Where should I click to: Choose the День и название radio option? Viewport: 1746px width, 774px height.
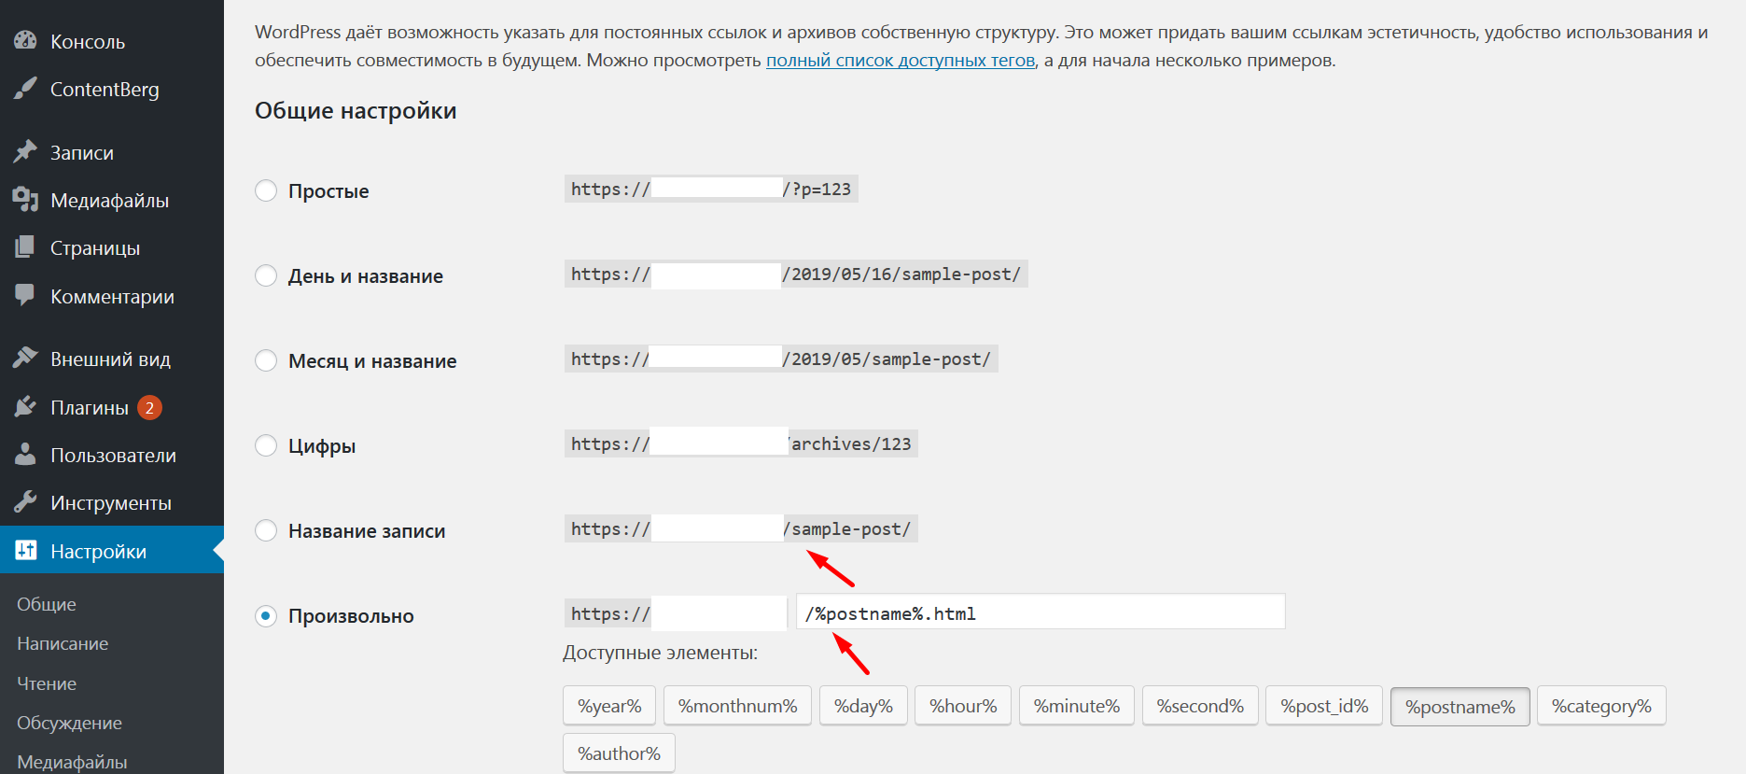click(x=266, y=275)
